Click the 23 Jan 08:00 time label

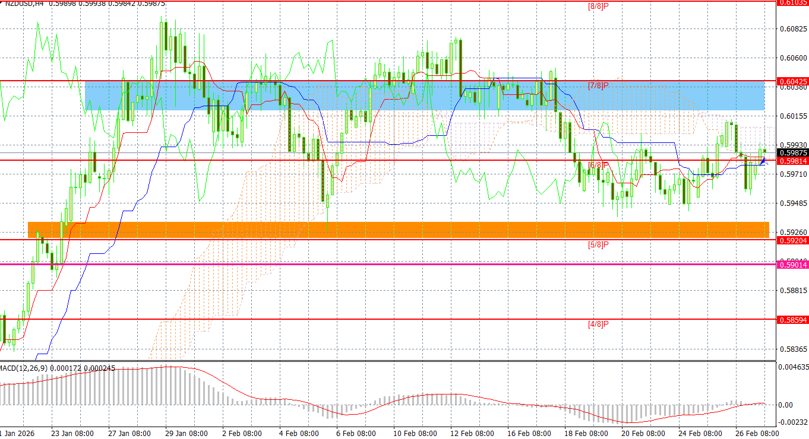pyautogui.click(x=72, y=434)
